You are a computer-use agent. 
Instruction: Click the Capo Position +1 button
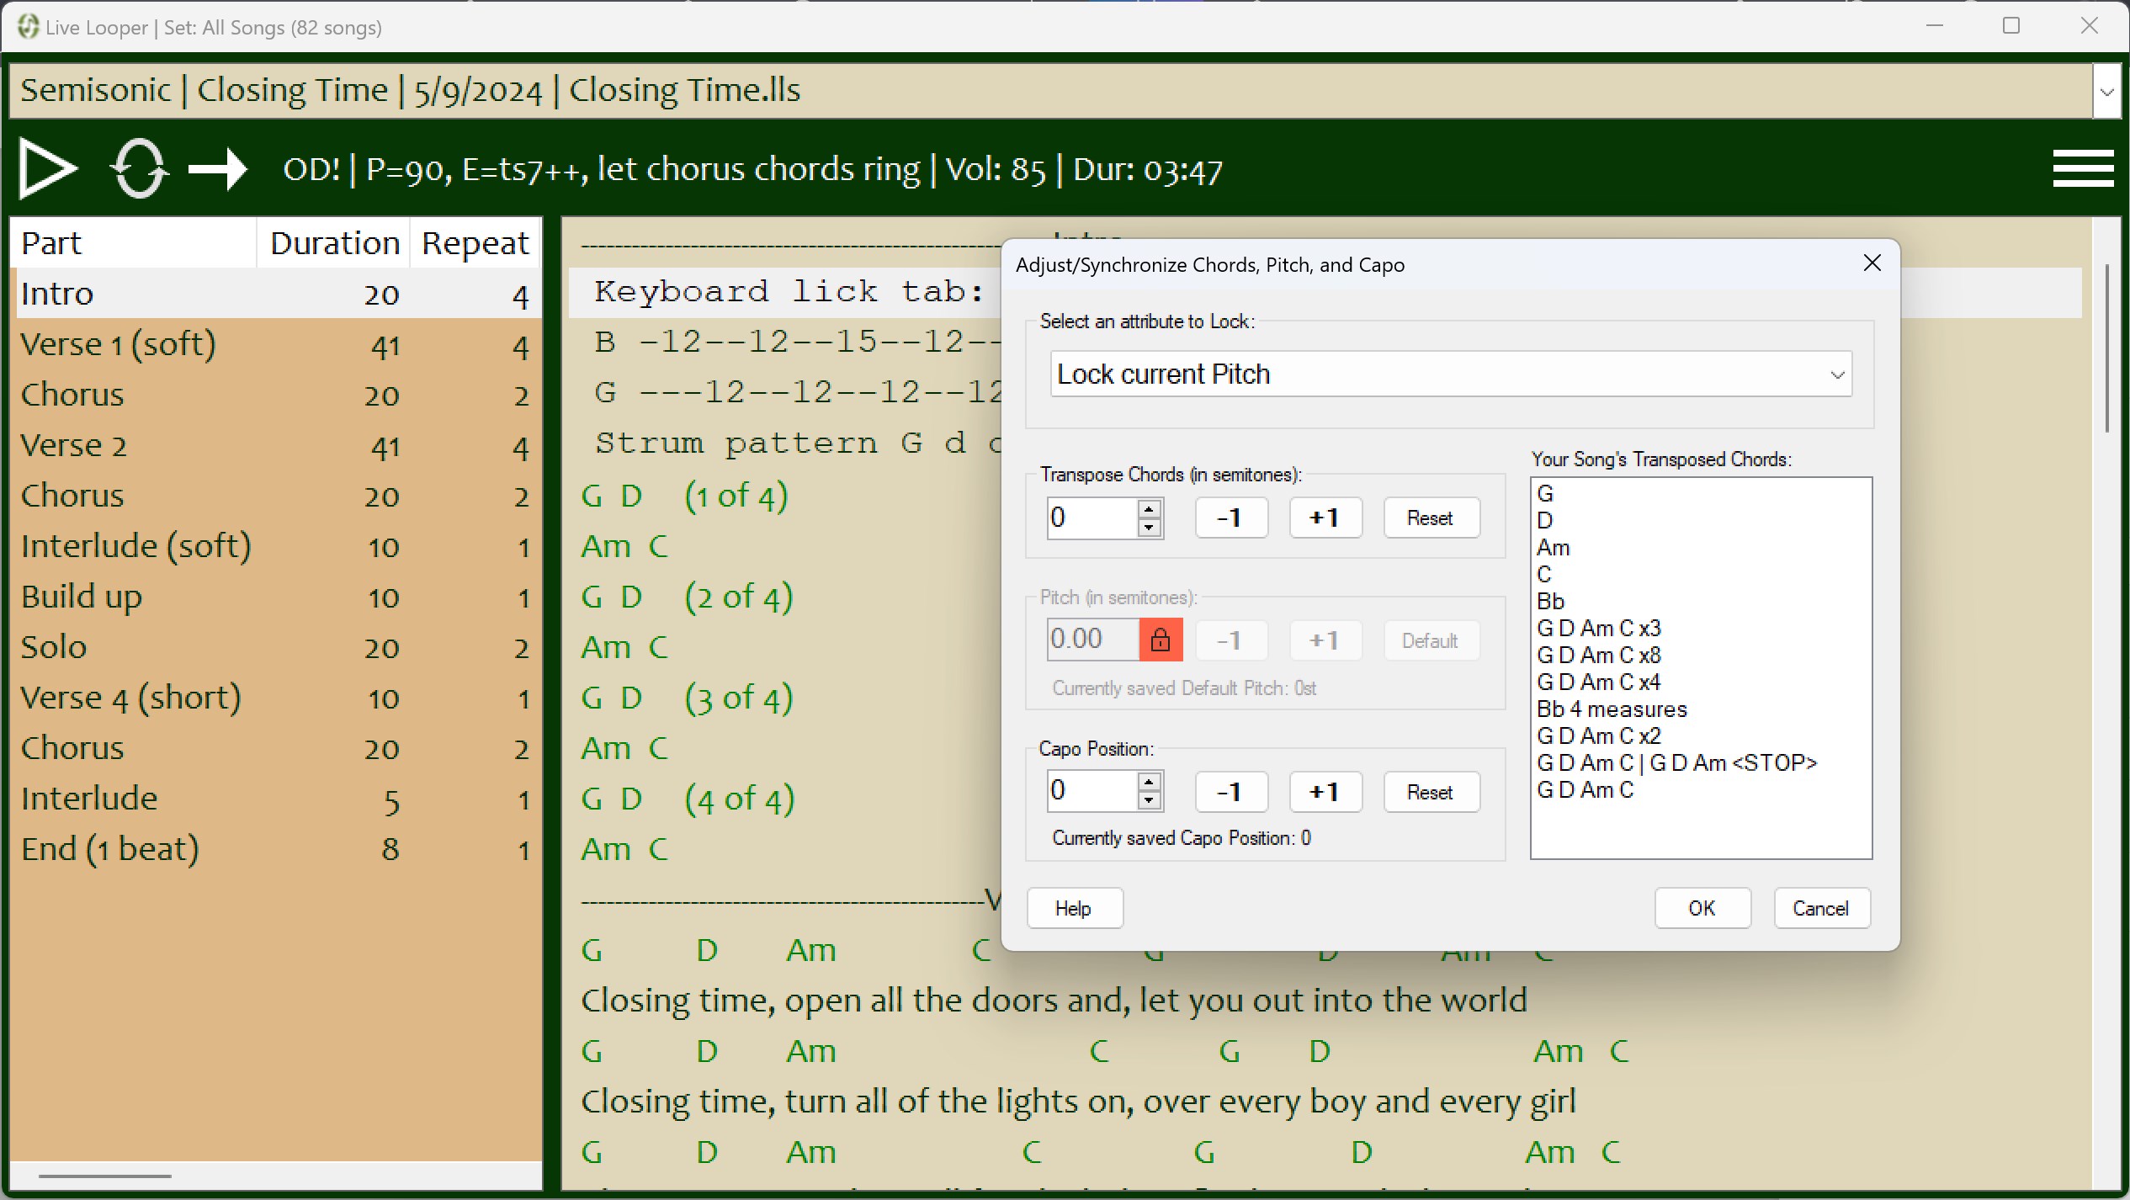(1325, 792)
